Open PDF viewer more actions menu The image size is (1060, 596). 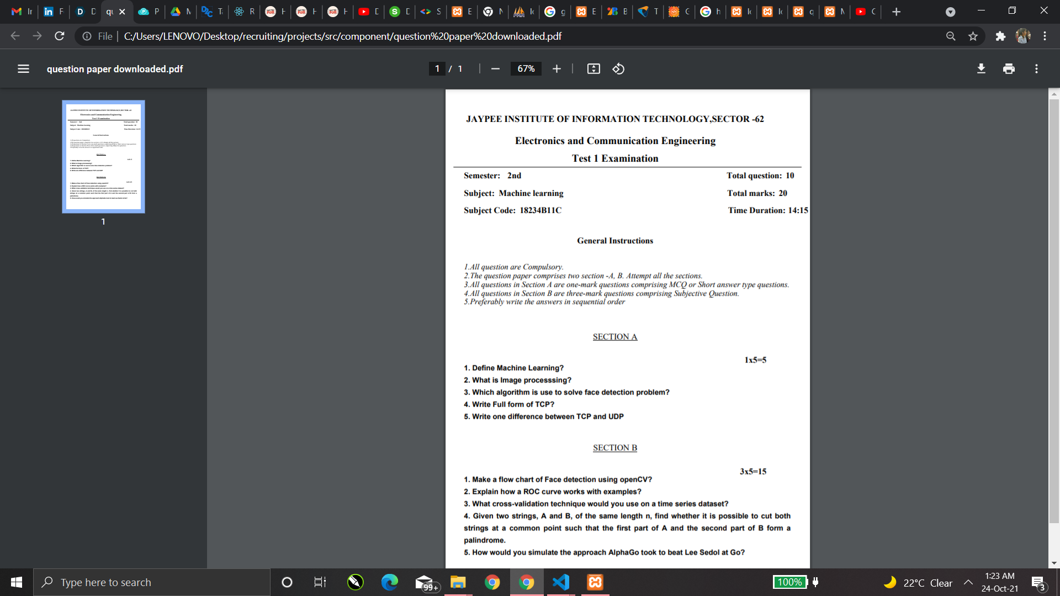[x=1036, y=69]
